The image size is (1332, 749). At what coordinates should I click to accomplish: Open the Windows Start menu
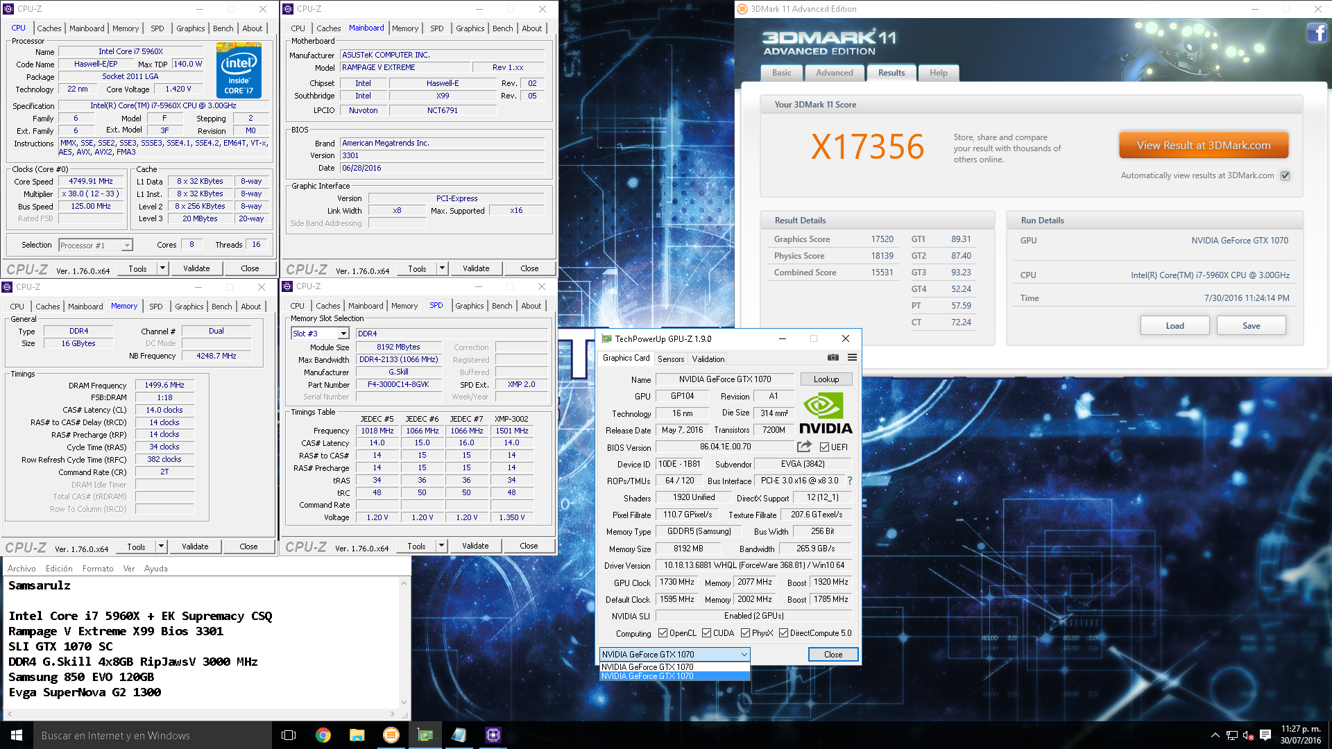click(17, 735)
